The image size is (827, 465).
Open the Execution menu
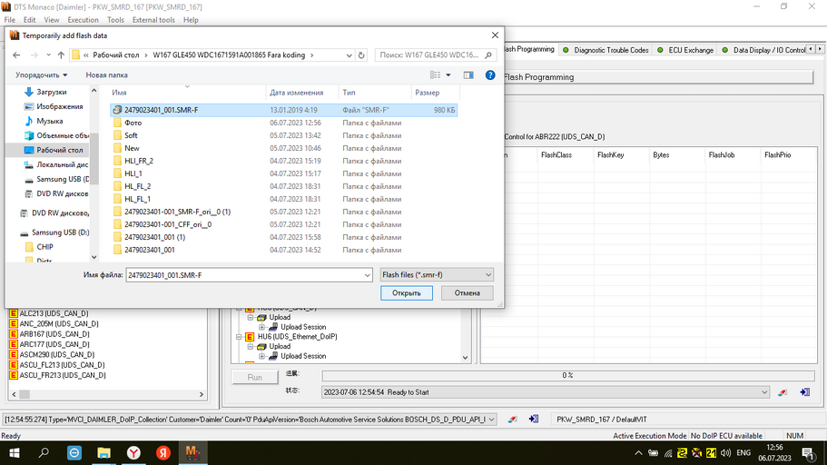[83, 20]
